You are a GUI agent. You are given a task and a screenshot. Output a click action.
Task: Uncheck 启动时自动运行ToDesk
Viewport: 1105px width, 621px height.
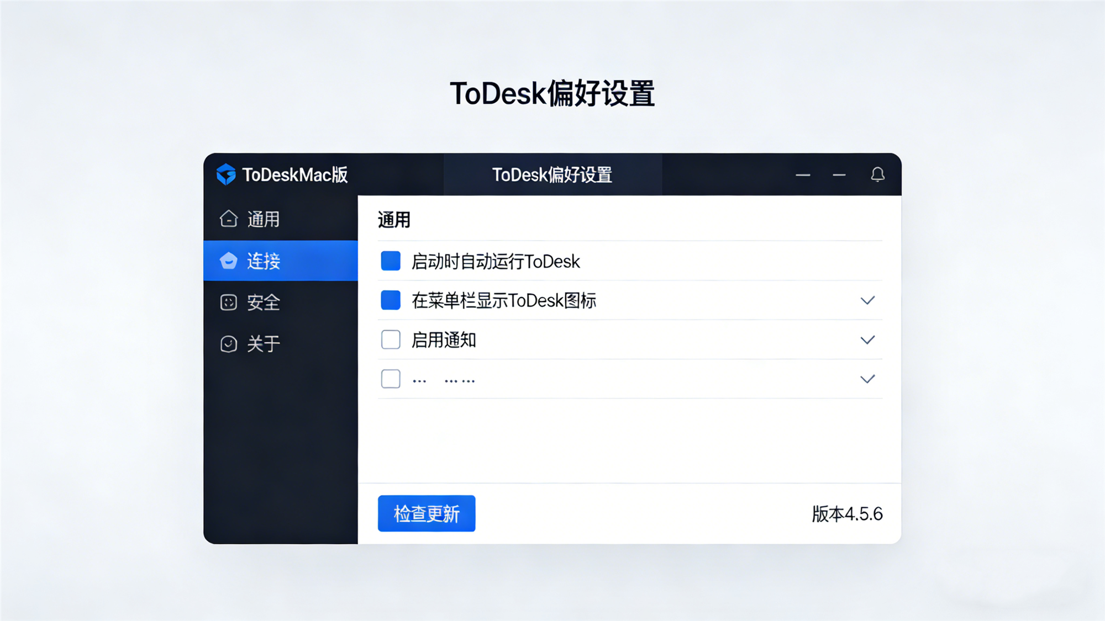[390, 261]
